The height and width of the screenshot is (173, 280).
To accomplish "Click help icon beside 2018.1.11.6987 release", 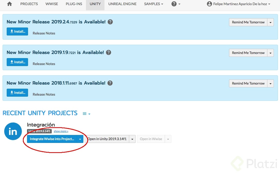I will pos(110,83).
